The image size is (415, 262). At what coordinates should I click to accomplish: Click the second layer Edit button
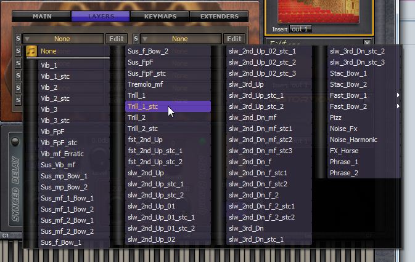pyautogui.click(x=234, y=39)
